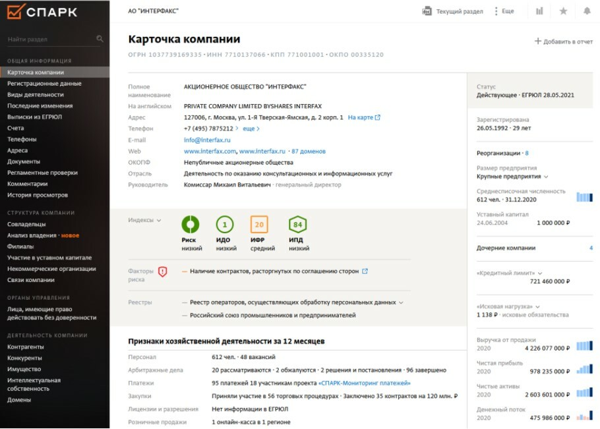
Task: Open the external link icon next to 'На карте'
Action: [x=378, y=118]
